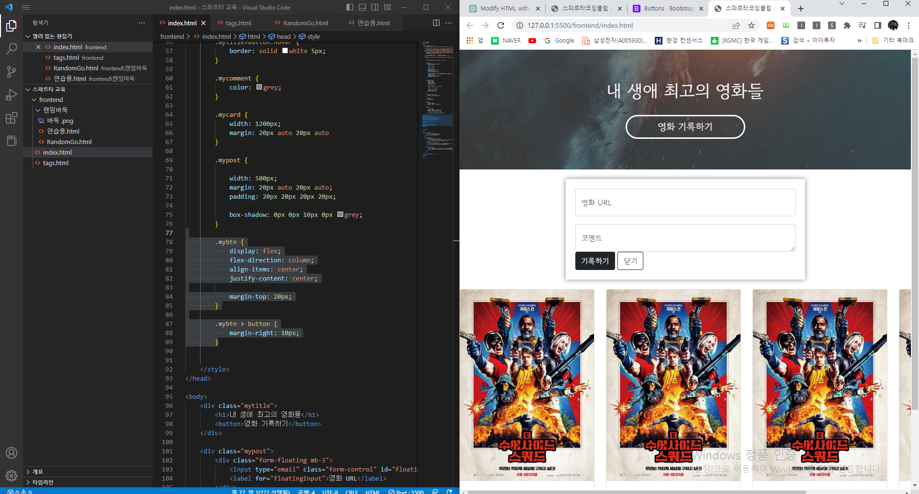Viewport: 919px width, 494px height.
Task: Open the notebook-style icon below Extensions
Action: point(11,141)
